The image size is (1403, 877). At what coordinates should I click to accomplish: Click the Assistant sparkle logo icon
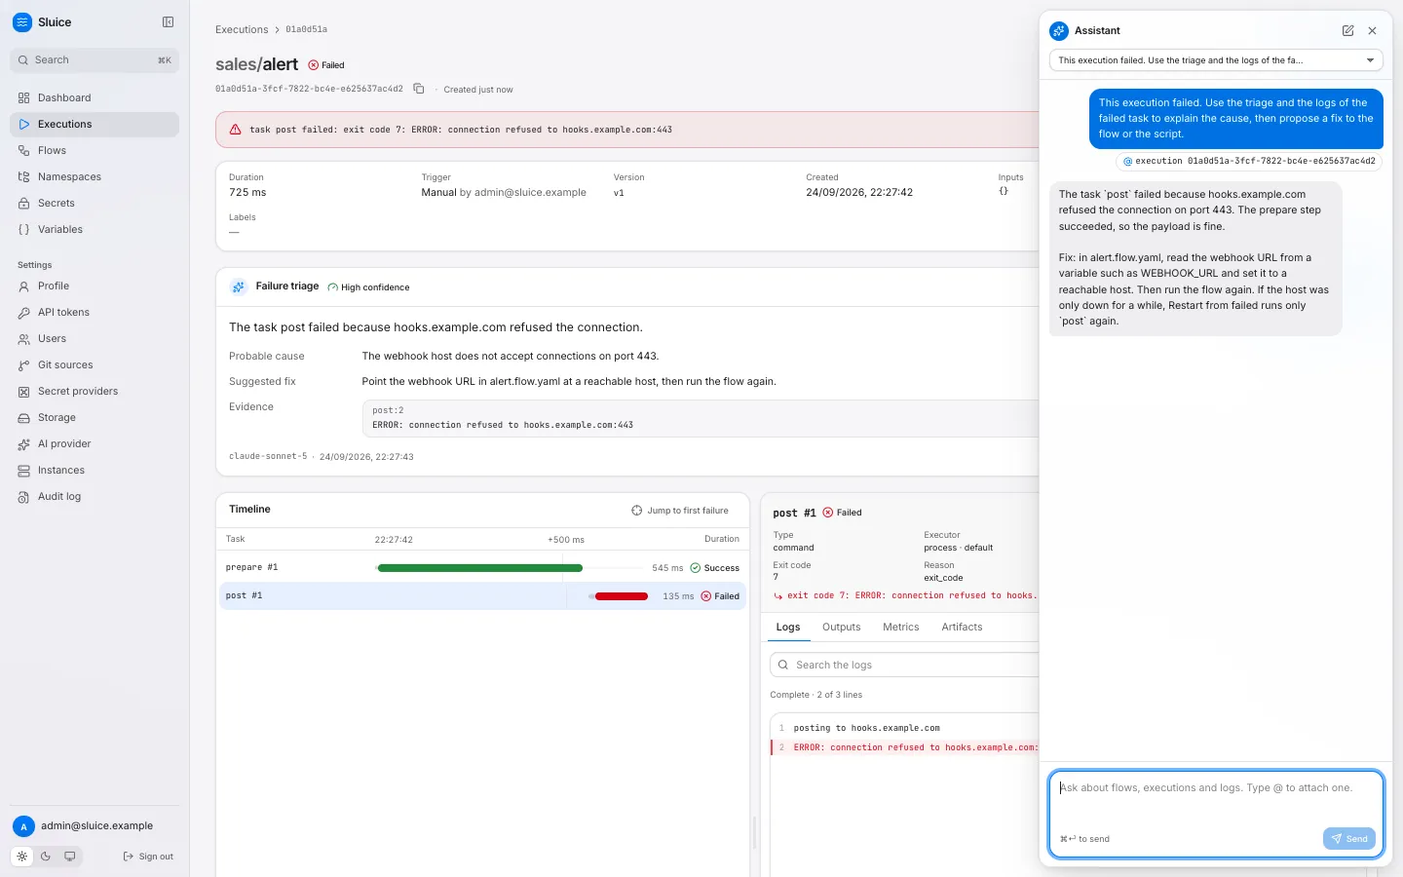click(x=1059, y=31)
